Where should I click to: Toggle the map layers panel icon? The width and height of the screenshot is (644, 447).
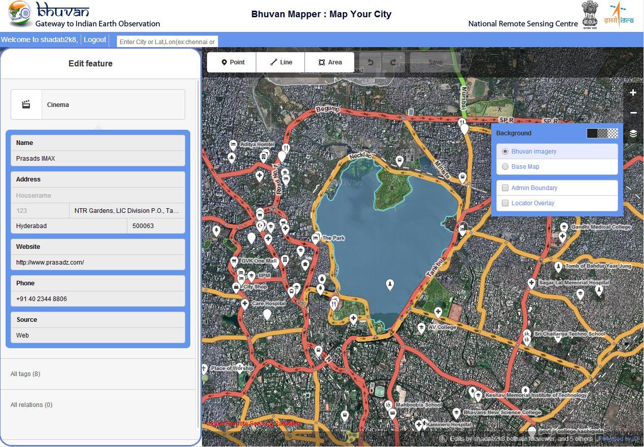pyautogui.click(x=633, y=134)
